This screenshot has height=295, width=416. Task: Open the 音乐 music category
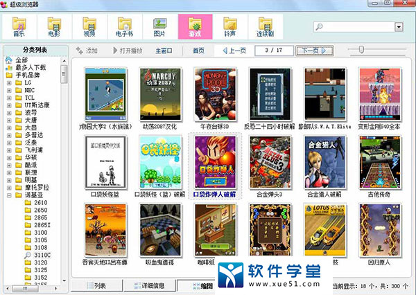click(19, 27)
